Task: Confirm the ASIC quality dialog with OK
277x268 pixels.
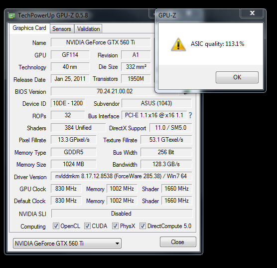Action: 237,77
